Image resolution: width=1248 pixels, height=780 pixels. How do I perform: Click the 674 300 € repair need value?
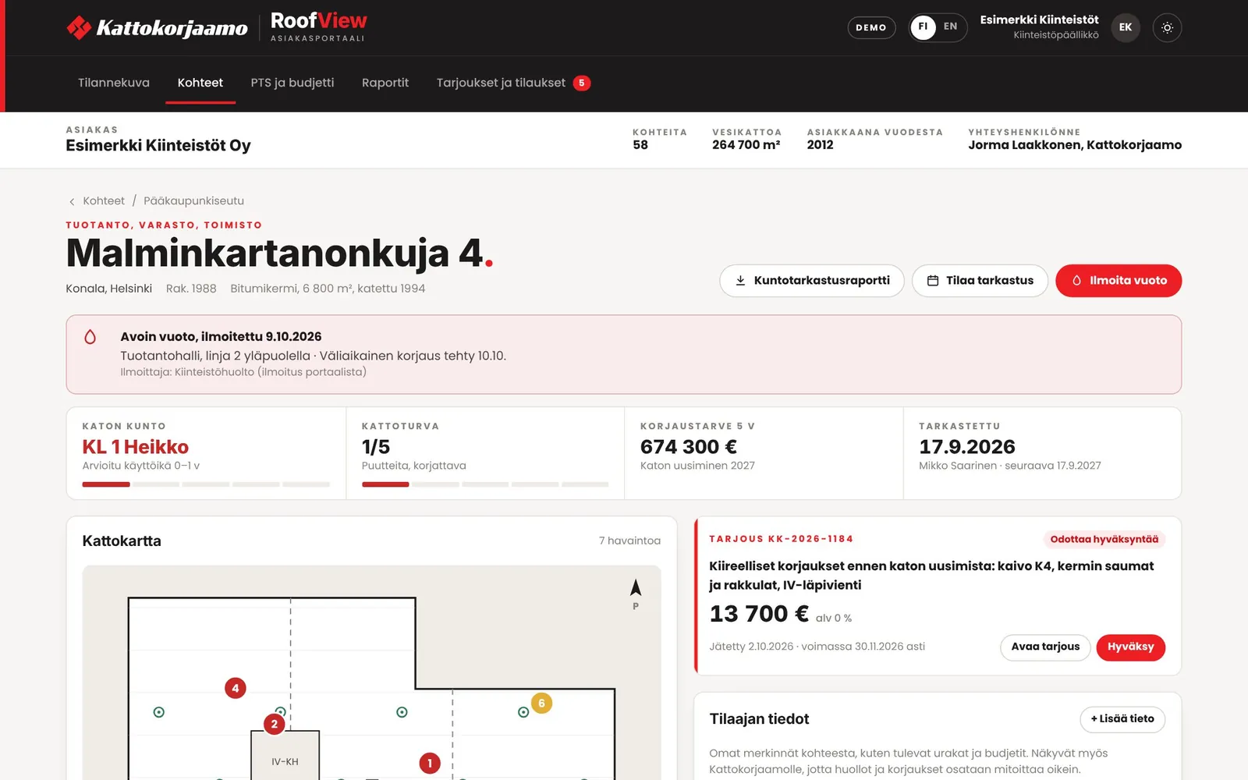click(x=689, y=447)
